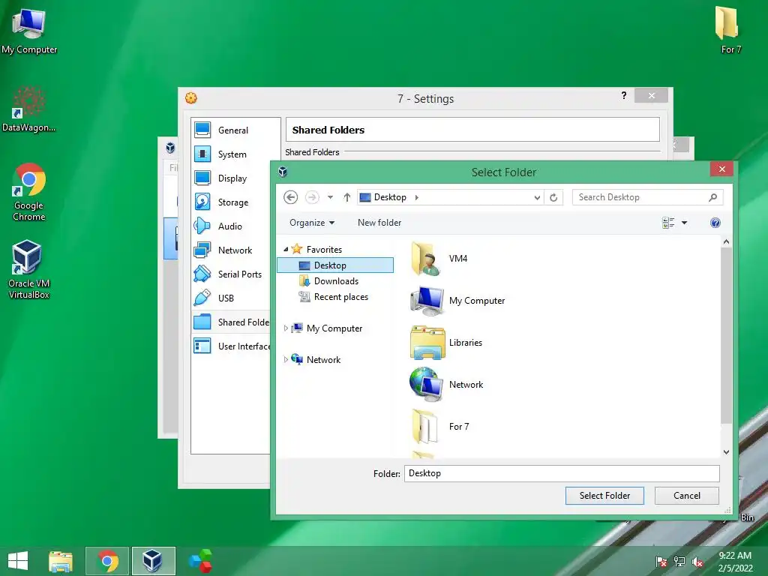Change view layout icon

coord(668,223)
